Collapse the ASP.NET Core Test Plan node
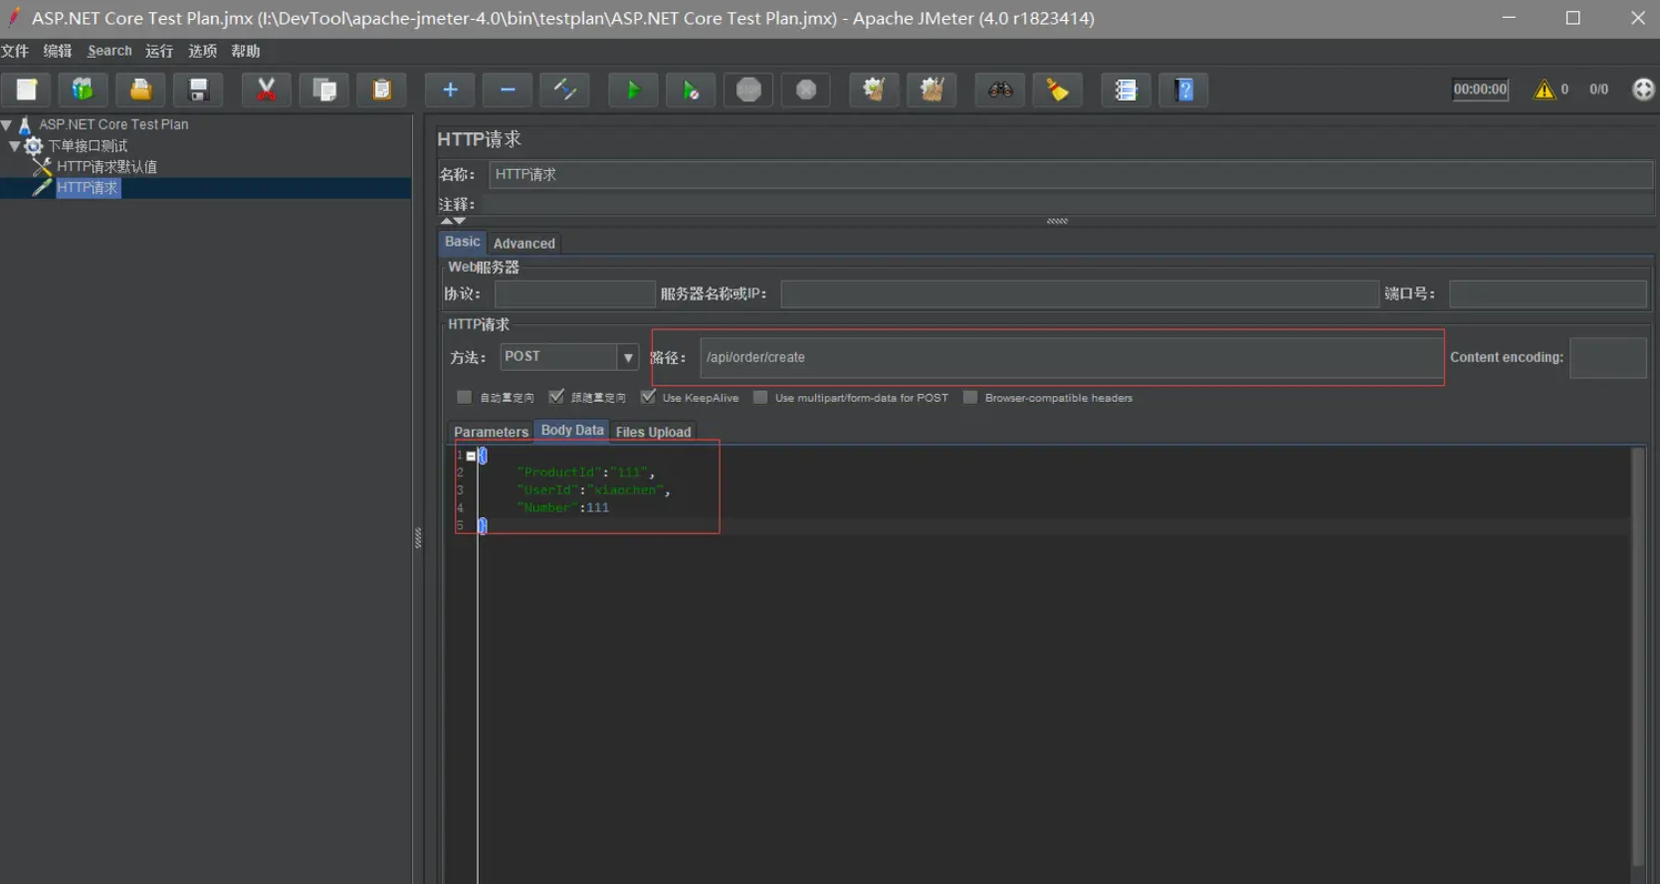Image resolution: width=1660 pixels, height=884 pixels. [x=6, y=124]
